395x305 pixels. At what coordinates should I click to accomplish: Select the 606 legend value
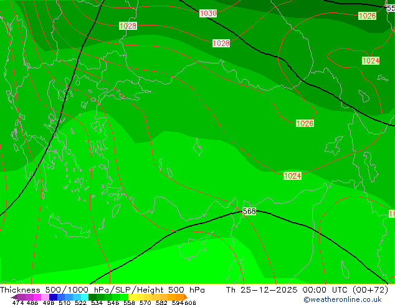point(189,303)
